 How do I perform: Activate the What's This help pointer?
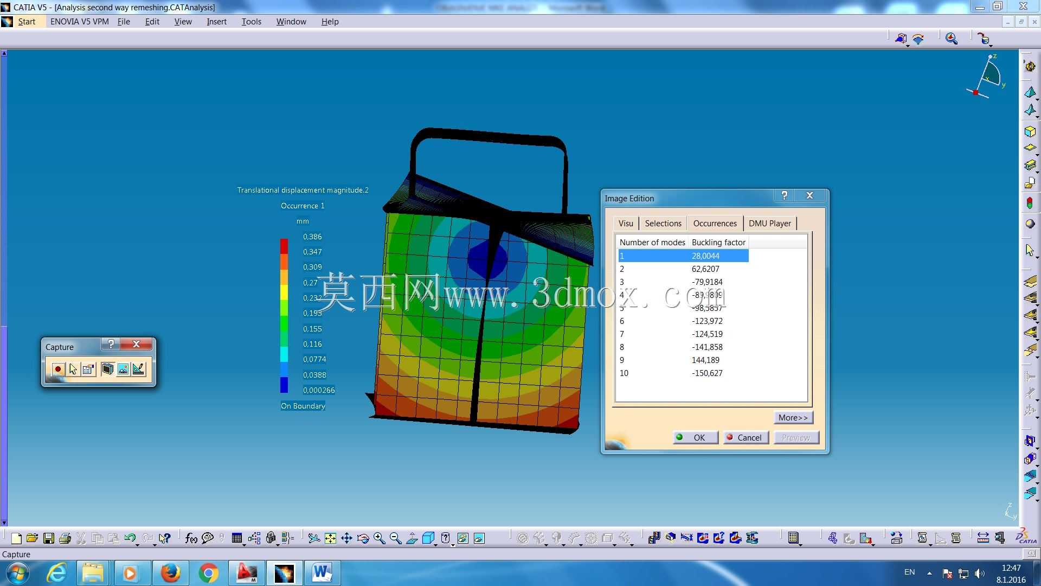click(164, 538)
